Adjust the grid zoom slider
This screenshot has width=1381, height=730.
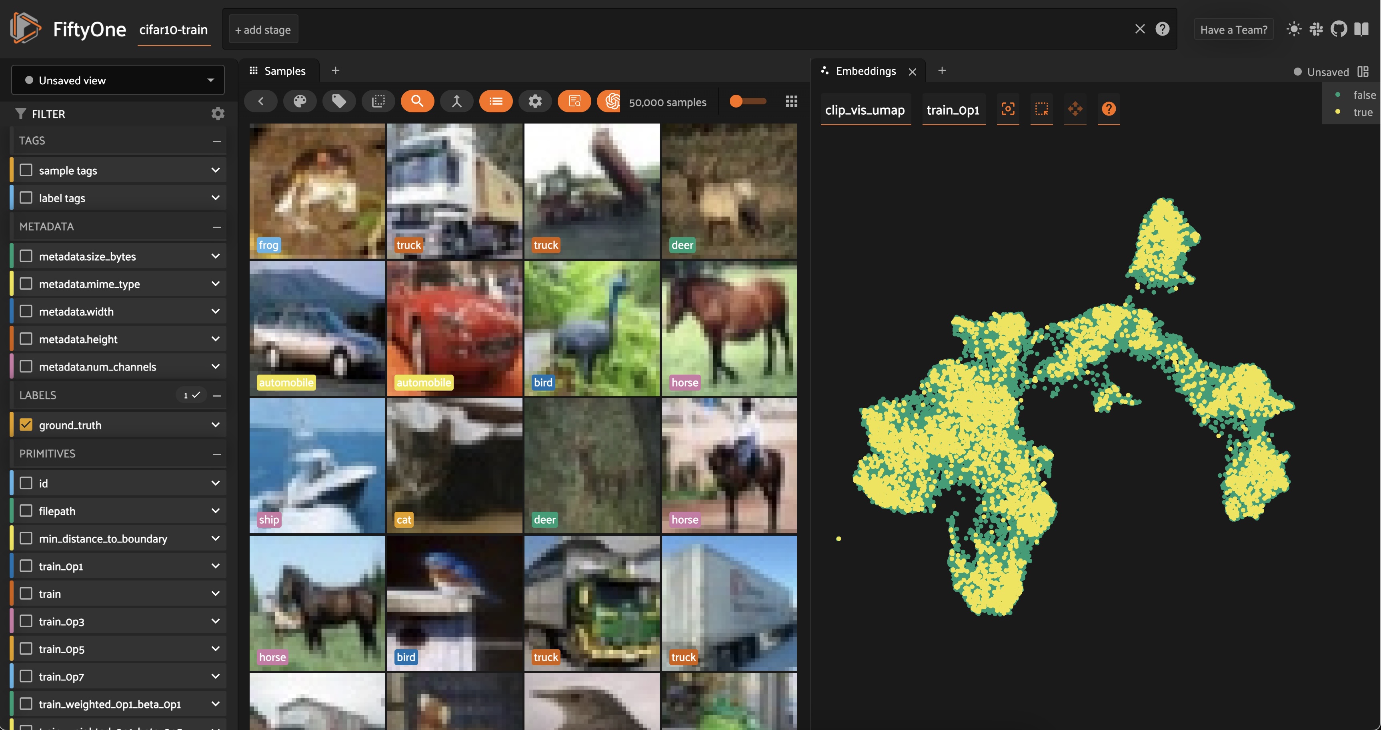pos(737,101)
